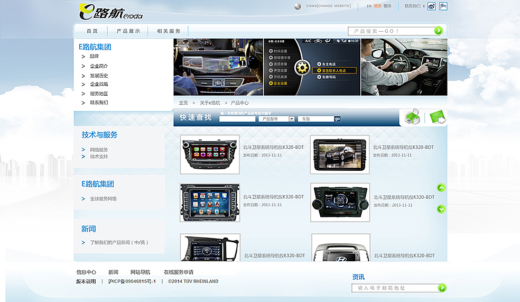This screenshot has width=520, height=302.
Task: Open product thumbnail with Hyundai logo
Action: click(x=341, y=247)
